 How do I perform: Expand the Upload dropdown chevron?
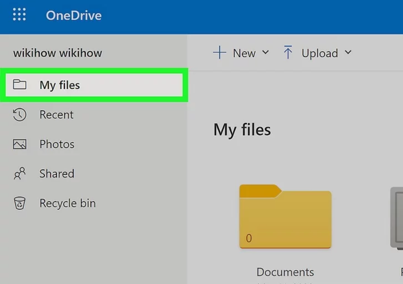click(x=348, y=52)
